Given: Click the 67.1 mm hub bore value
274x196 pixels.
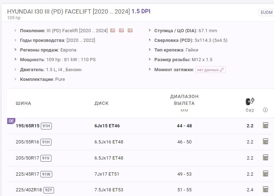Looking at the screenshot, I should pos(208,30).
